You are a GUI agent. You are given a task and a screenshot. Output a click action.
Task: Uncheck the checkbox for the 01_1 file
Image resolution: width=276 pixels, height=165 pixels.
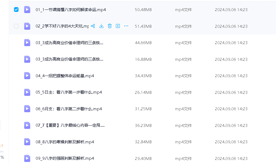click(x=16, y=10)
